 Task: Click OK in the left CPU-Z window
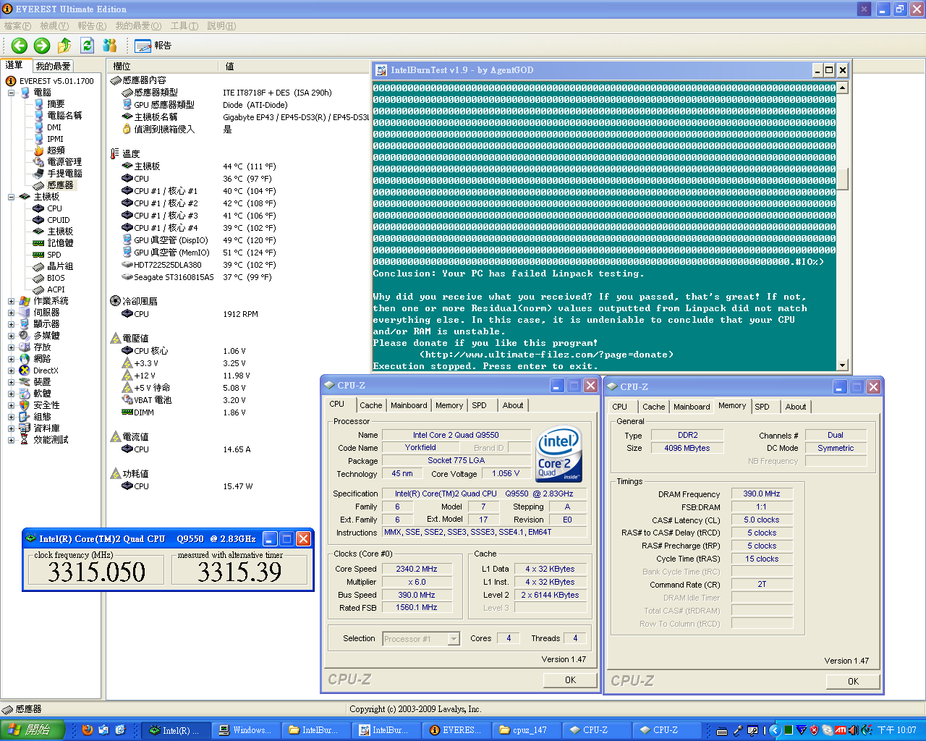tap(570, 680)
